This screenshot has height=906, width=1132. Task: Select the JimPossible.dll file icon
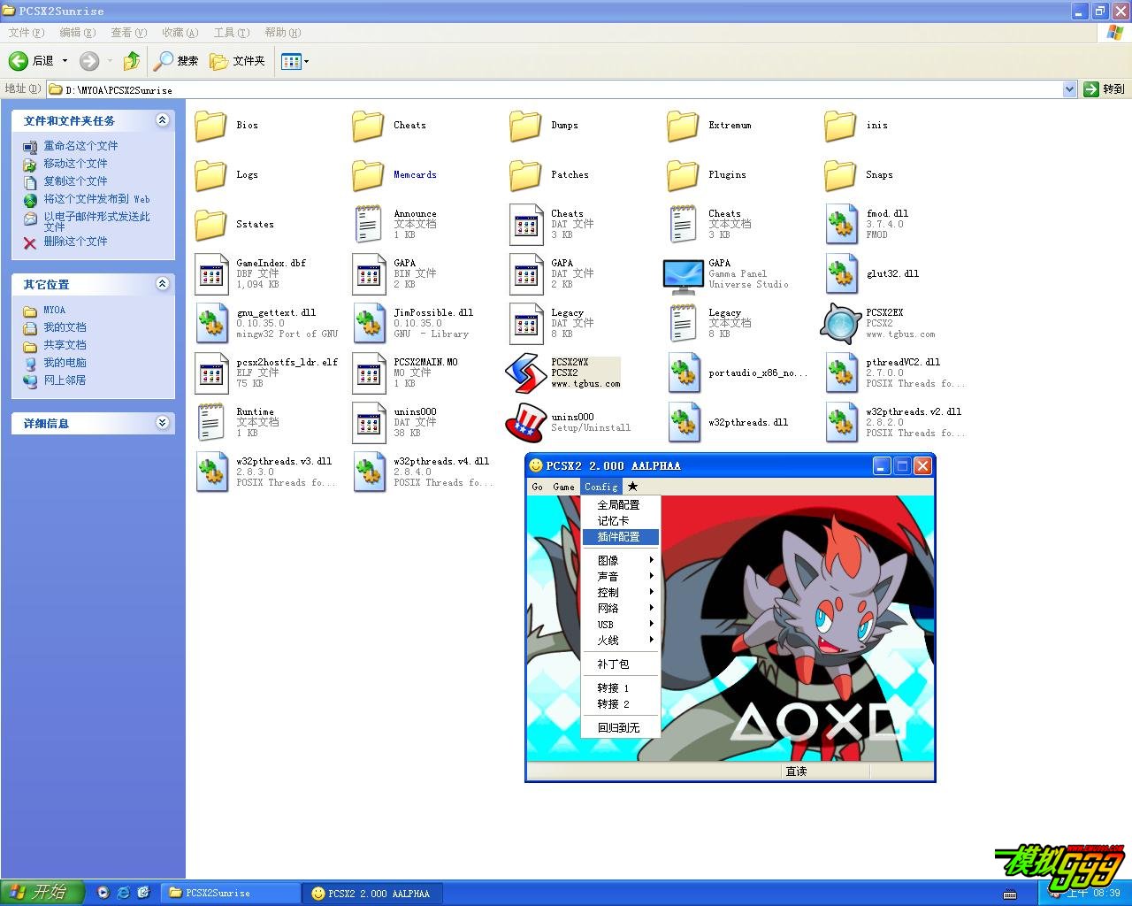click(369, 324)
